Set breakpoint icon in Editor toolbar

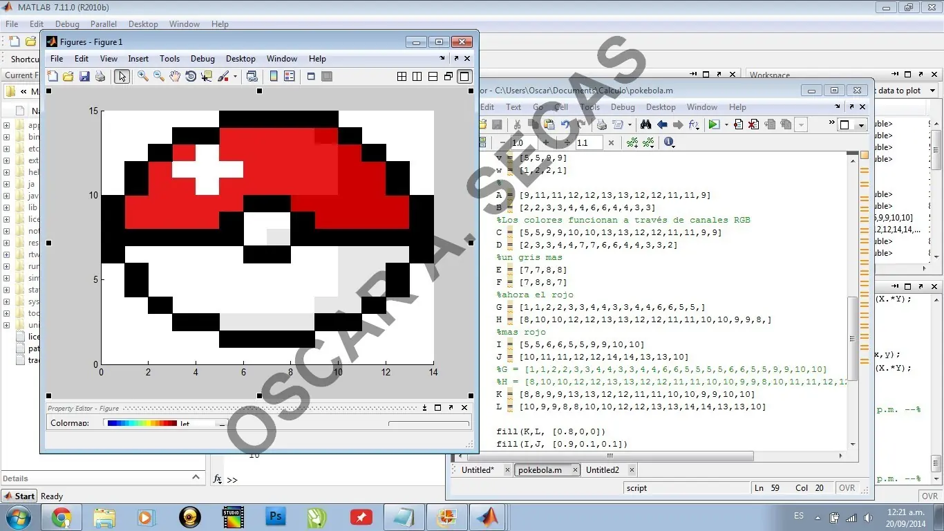[x=738, y=124]
